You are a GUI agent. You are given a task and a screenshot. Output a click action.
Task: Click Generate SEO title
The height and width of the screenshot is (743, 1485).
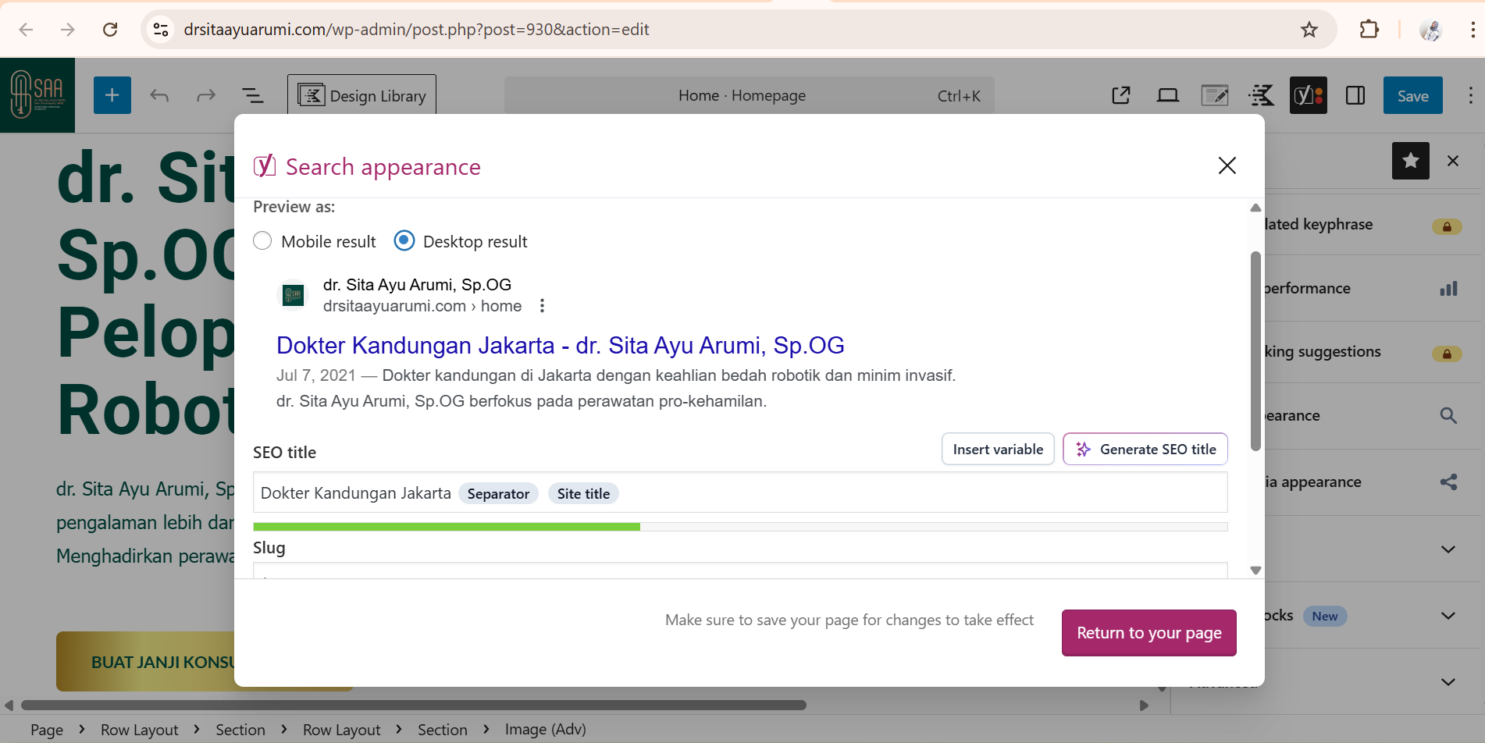click(1145, 449)
